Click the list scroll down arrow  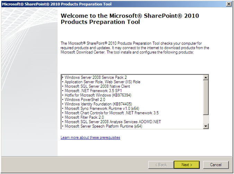tap(206, 126)
